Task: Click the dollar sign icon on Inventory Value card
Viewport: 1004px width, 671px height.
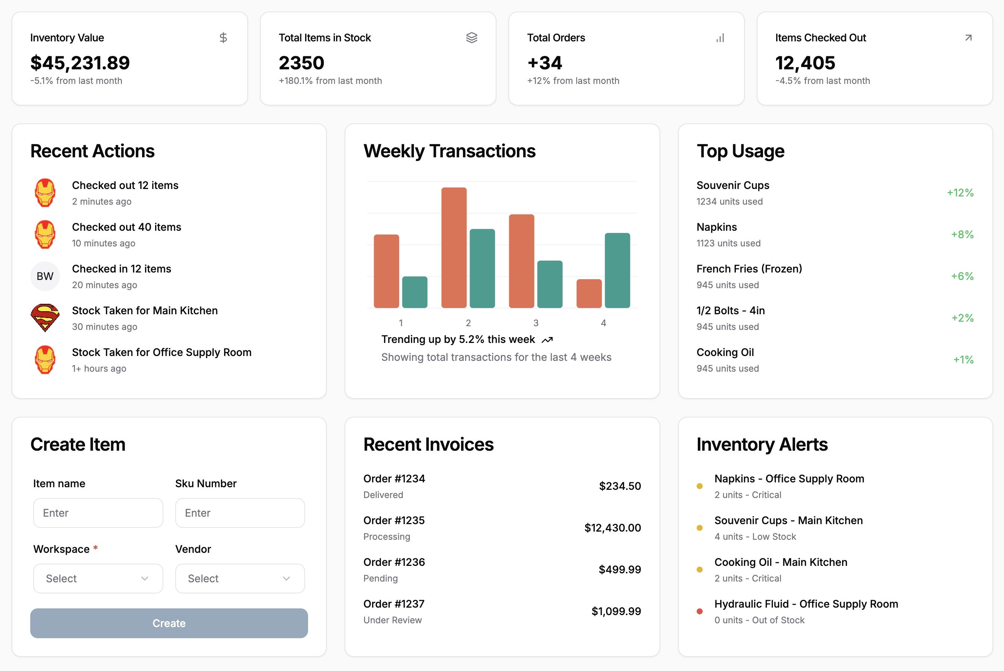Action: tap(223, 38)
